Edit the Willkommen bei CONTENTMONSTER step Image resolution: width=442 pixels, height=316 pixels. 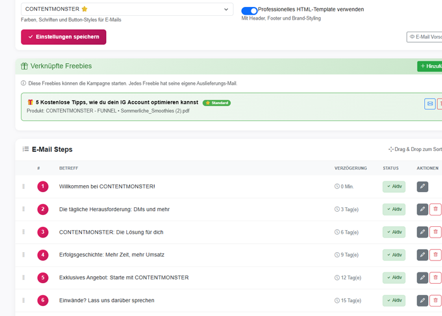[422, 186]
